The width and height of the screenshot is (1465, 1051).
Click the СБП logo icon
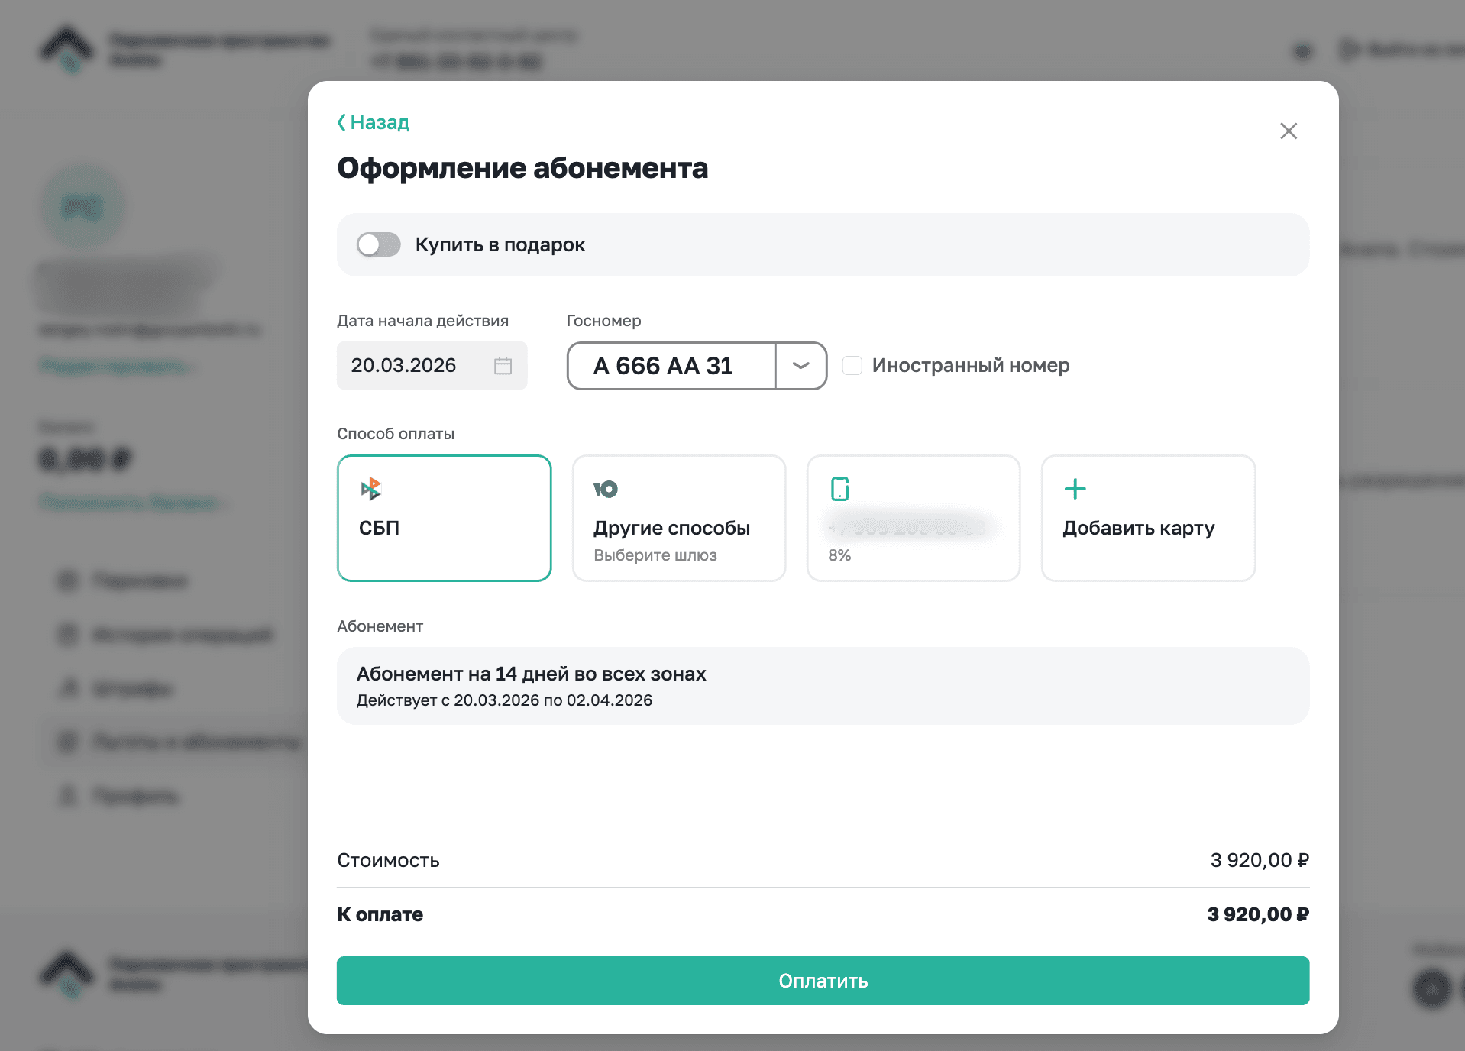tap(371, 489)
